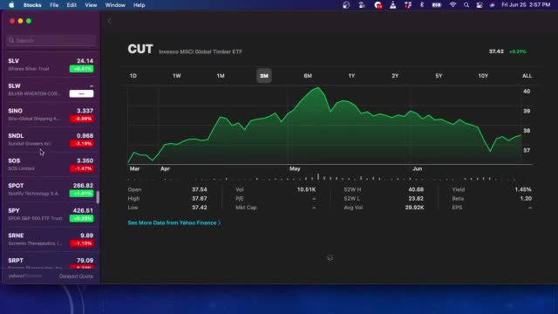Image resolution: width=558 pixels, height=314 pixels.
Task: Toggle the SLV green percent change badge
Action: [81, 69]
